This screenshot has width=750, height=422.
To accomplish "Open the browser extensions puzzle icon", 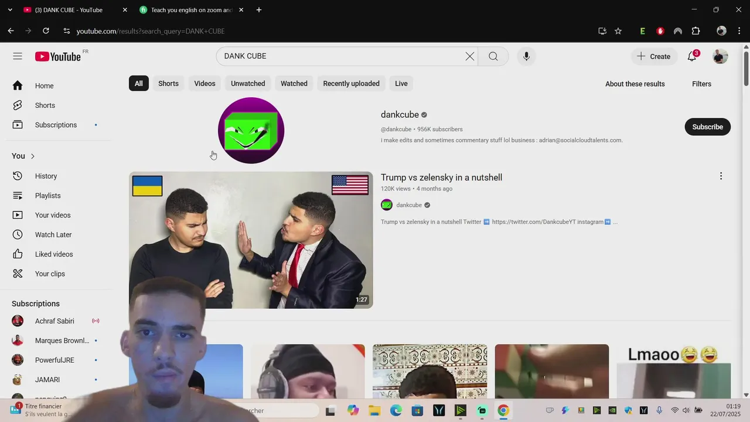I will [x=696, y=31].
